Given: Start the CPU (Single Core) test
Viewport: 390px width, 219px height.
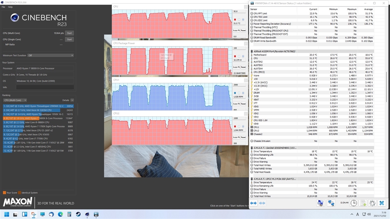Looking at the screenshot, I should pos(69,39).
